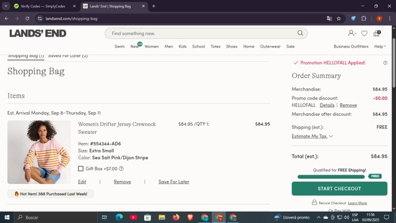Open the School menu
Viewport: 396px width, 223px height.
coord(199,46)
